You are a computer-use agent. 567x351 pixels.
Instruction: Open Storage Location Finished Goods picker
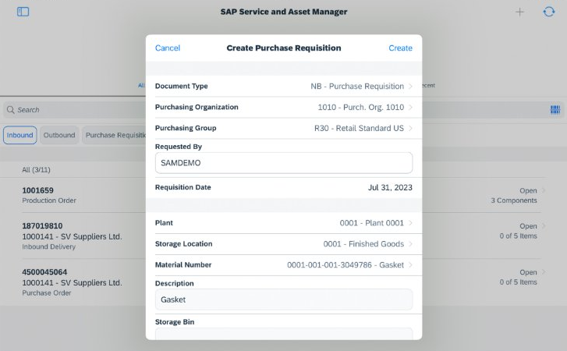click(284, 243)
